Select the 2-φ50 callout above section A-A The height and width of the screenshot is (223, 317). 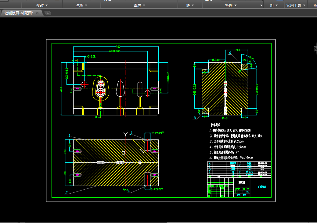(x=157, y=133)
